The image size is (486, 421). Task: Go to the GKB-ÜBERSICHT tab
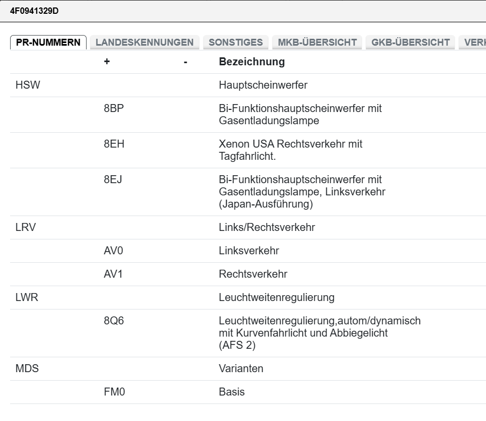pos(411,42)
